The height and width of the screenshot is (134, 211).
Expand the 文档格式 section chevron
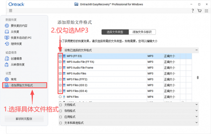pos(196,105)
